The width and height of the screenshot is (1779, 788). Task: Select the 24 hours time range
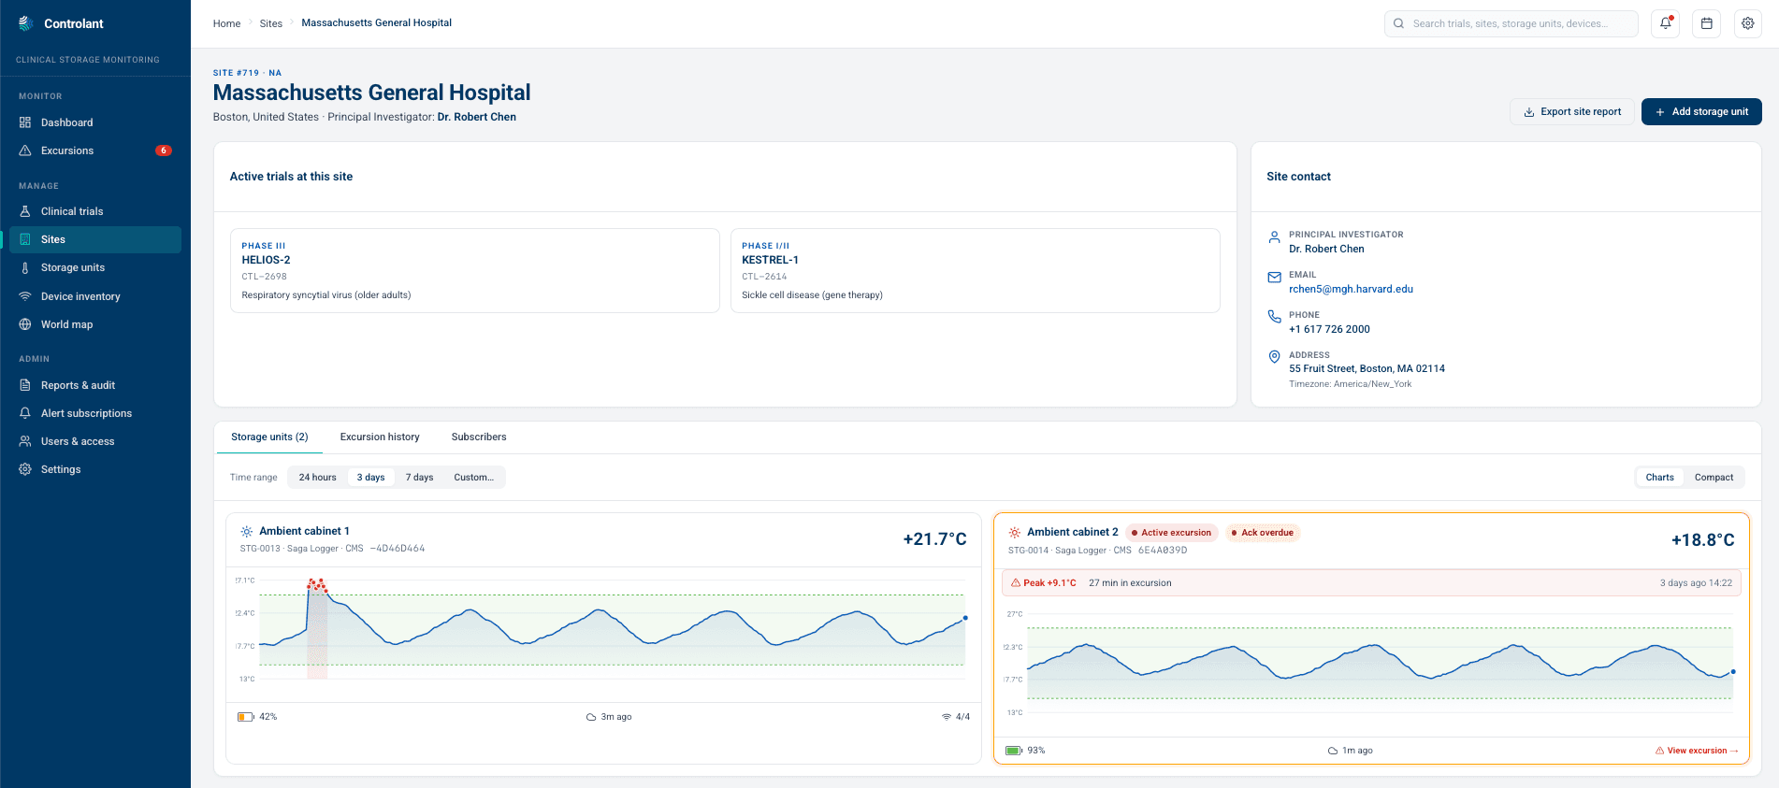tap(317, 478)
